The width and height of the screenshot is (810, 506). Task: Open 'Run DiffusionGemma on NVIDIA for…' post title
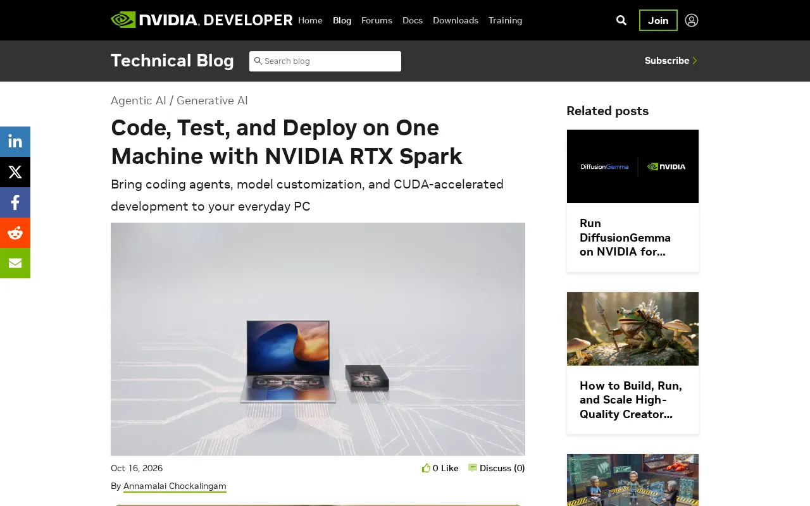[625, 237]
